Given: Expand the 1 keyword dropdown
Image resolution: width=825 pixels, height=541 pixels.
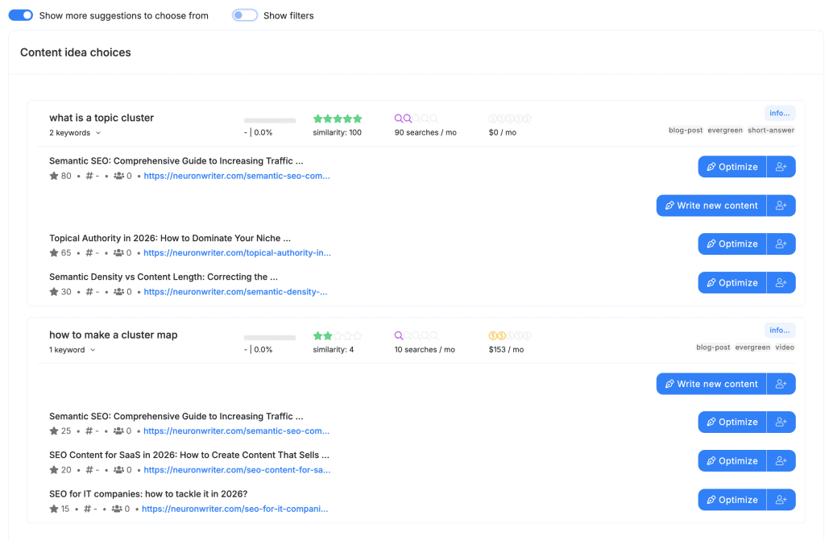Looking at the screenshot, I should (73, 350).
